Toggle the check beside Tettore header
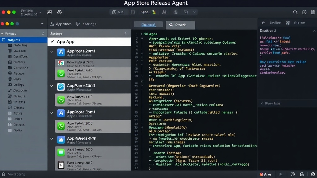 pyautogui.click(x=2, y=33)
